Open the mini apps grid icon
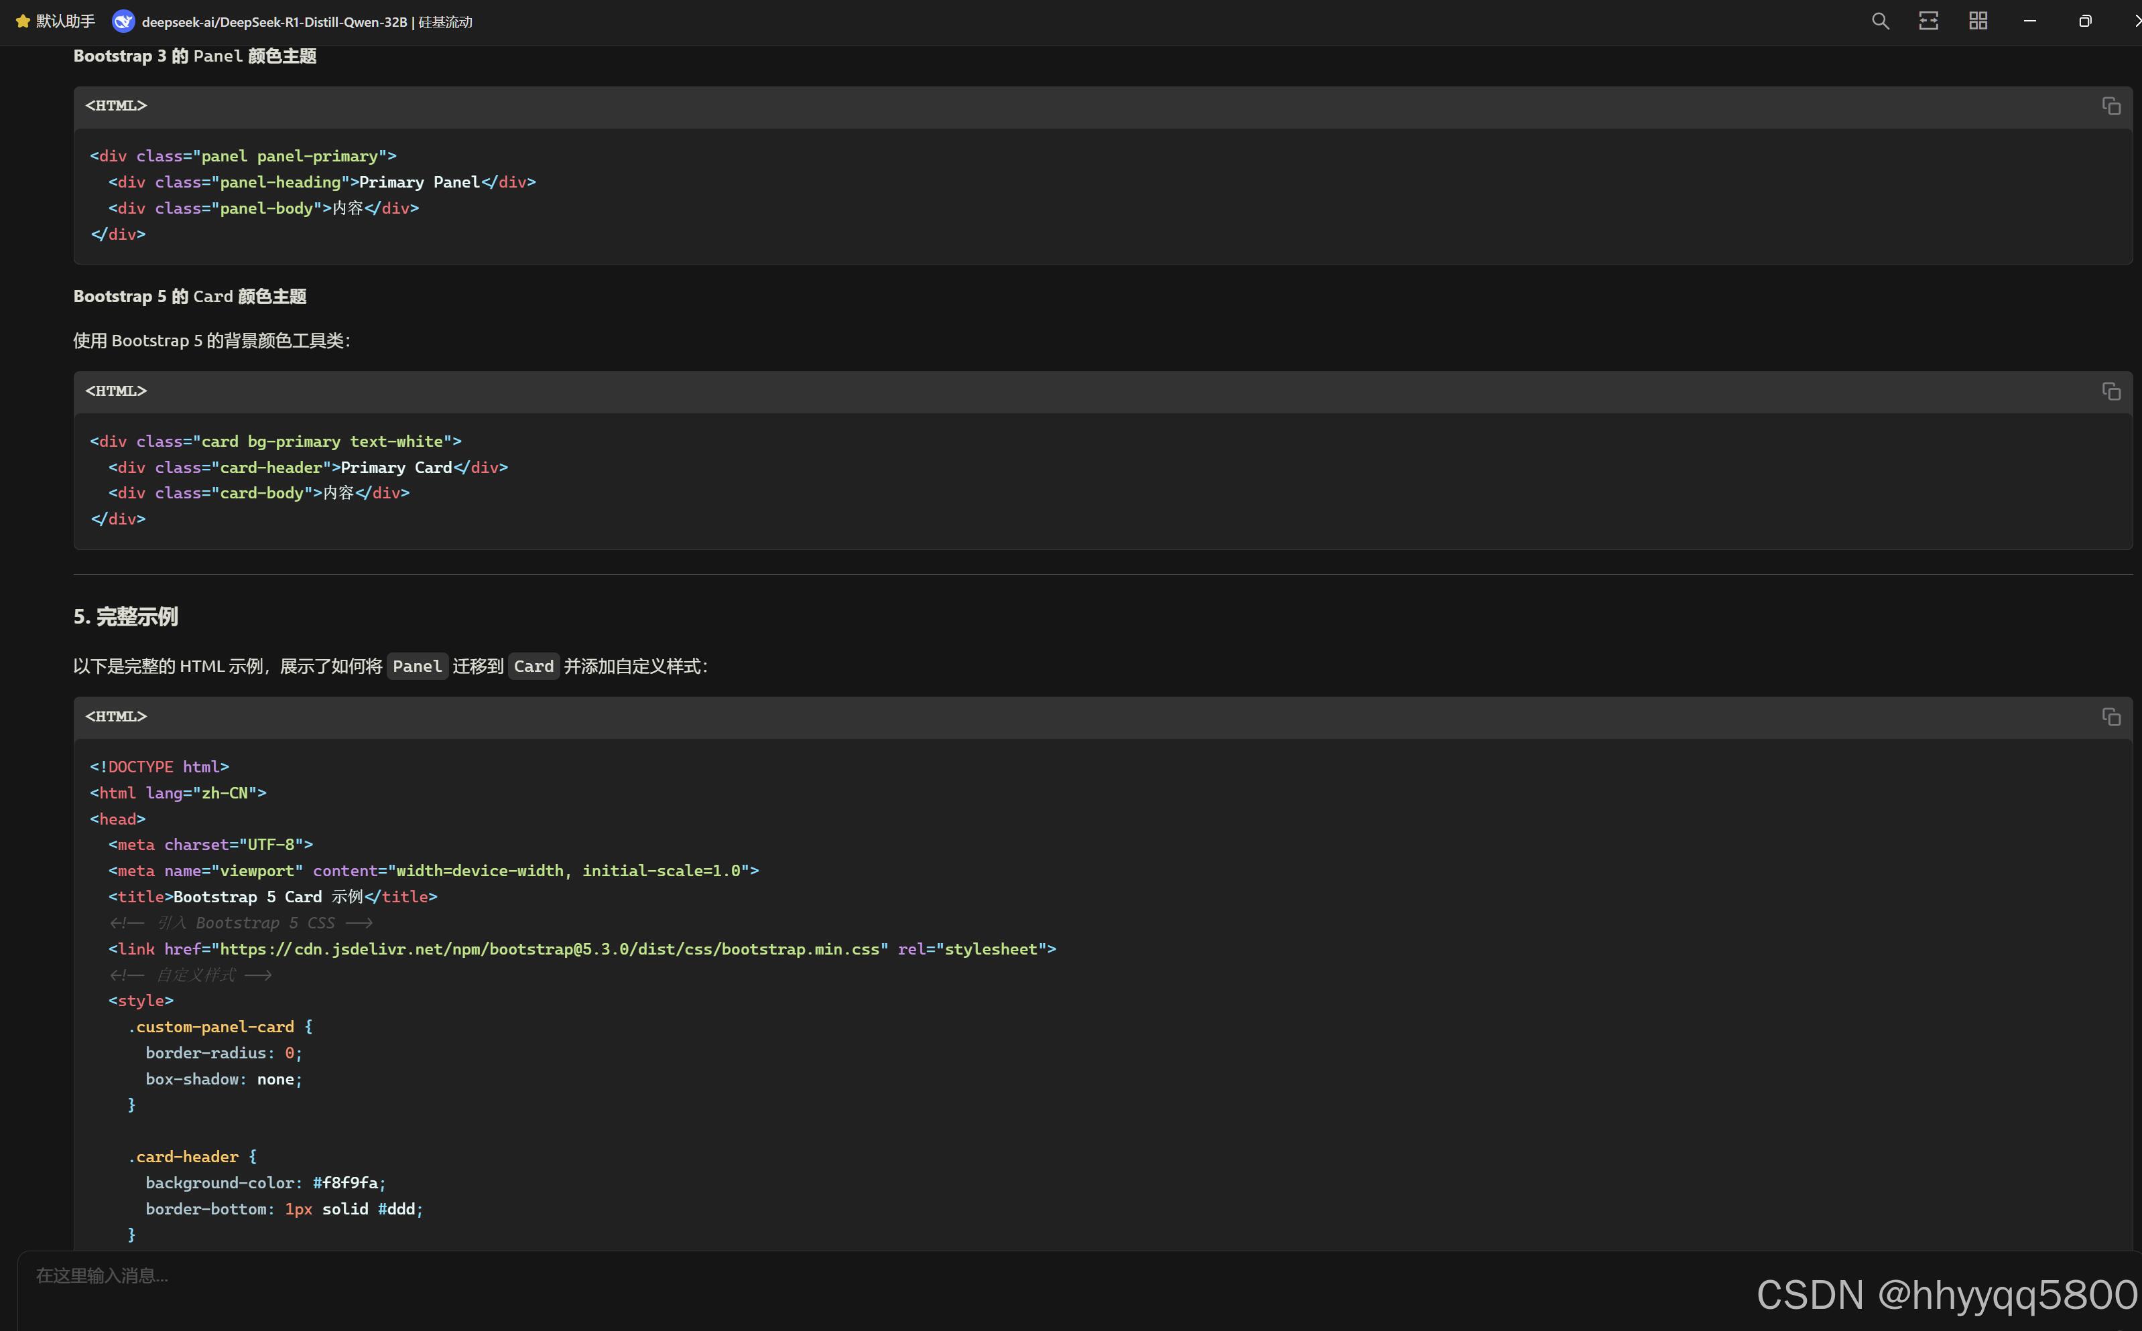 pyautogui.click(x=1978, y=21)
